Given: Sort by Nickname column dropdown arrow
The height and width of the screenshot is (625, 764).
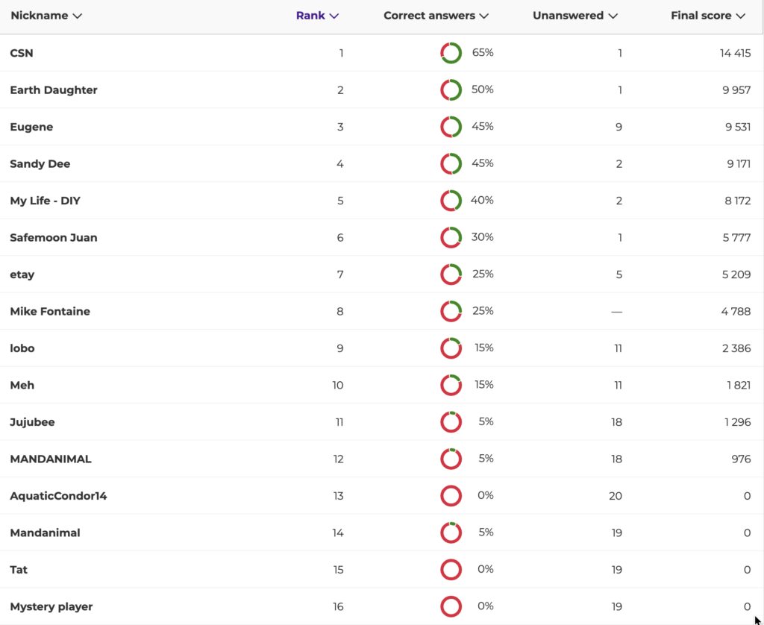Looking at the screenshot, I should click(78, 16).
